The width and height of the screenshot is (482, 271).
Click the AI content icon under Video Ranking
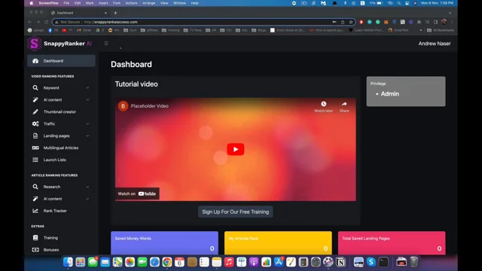pos(35,100)
